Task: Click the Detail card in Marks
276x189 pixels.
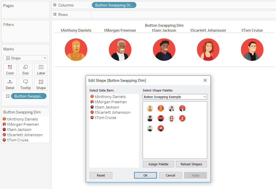Action: click(x=10, y=84)
